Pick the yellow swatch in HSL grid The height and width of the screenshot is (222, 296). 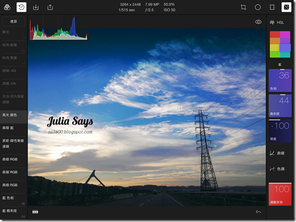(275, 47)
